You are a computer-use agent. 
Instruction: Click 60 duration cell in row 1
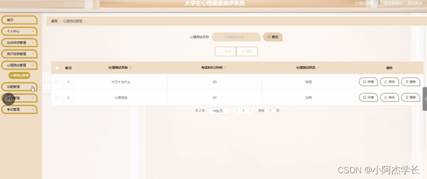214,82
